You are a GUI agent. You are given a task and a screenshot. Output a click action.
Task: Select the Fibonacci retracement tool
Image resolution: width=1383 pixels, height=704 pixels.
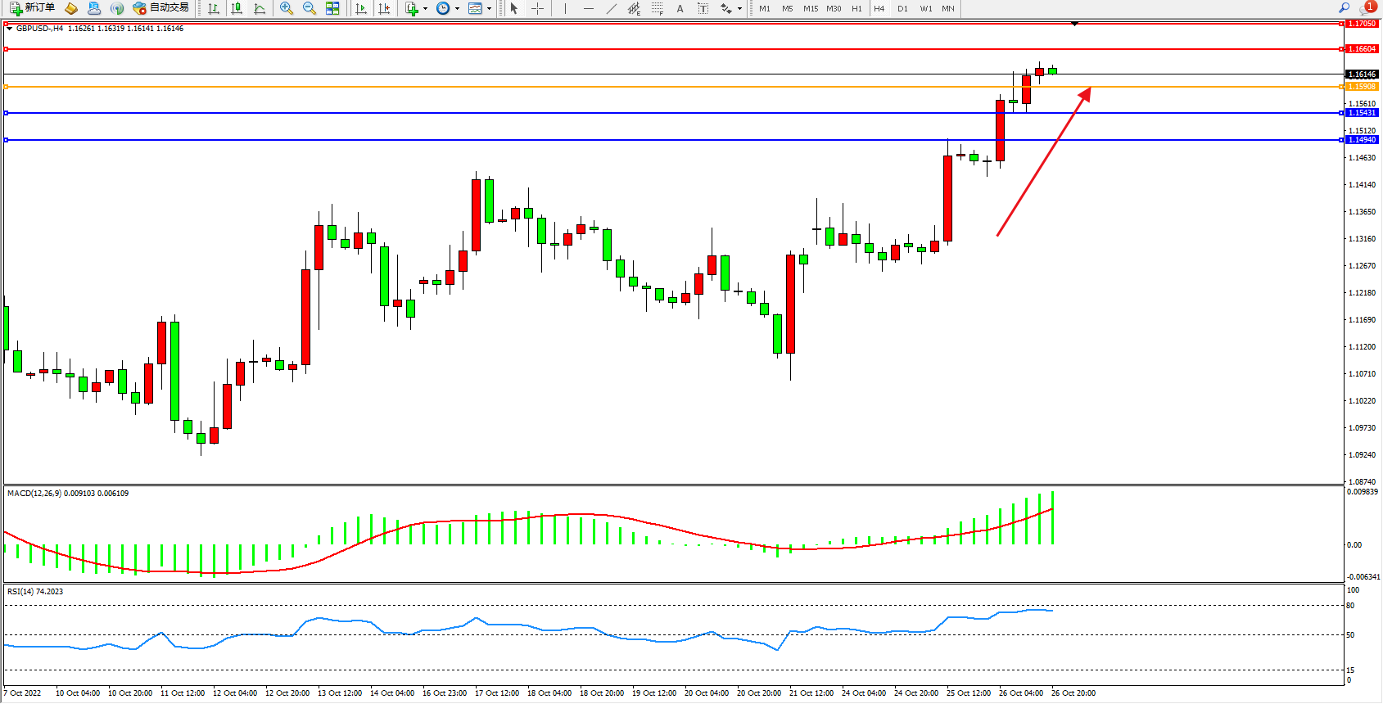[x=657, y=8]
